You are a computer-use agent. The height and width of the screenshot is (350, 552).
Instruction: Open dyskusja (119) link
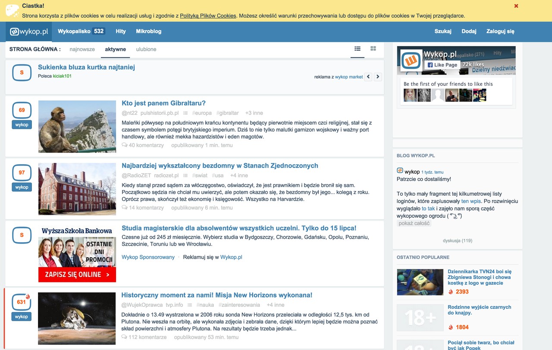(x=458, y=241)
